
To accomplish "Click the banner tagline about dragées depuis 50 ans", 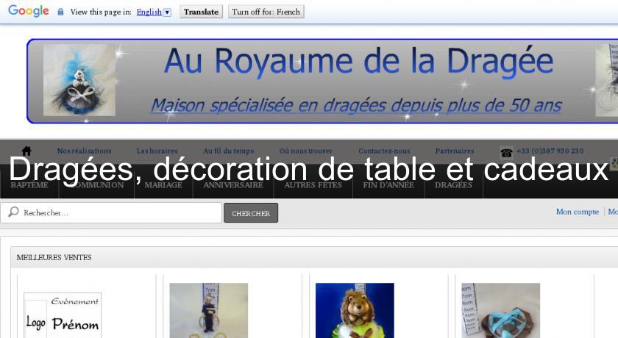I will pyautogui.click(x=356, y=106).
